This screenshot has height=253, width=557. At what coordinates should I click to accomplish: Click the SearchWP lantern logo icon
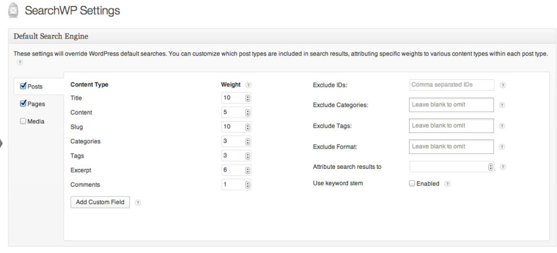[x=13, y=10]
